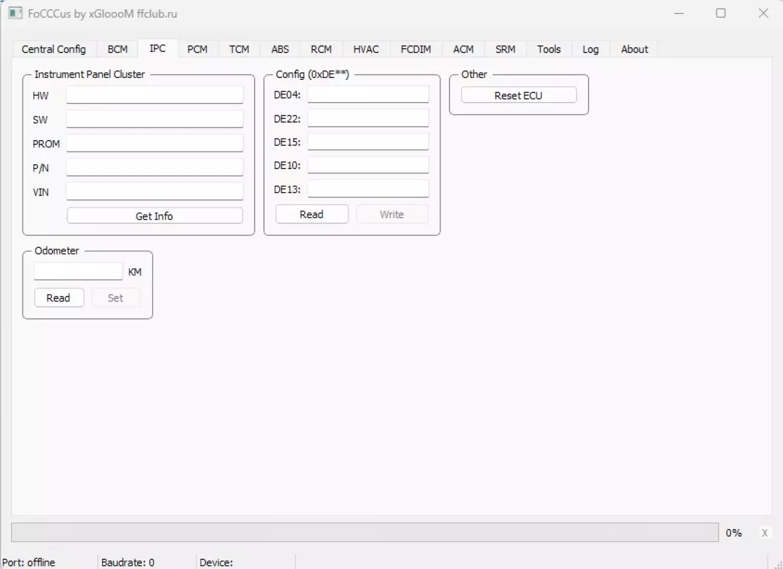Click Read in the Odometer group
This screenshot has height=569, width=783.
(x=59, y=298)
